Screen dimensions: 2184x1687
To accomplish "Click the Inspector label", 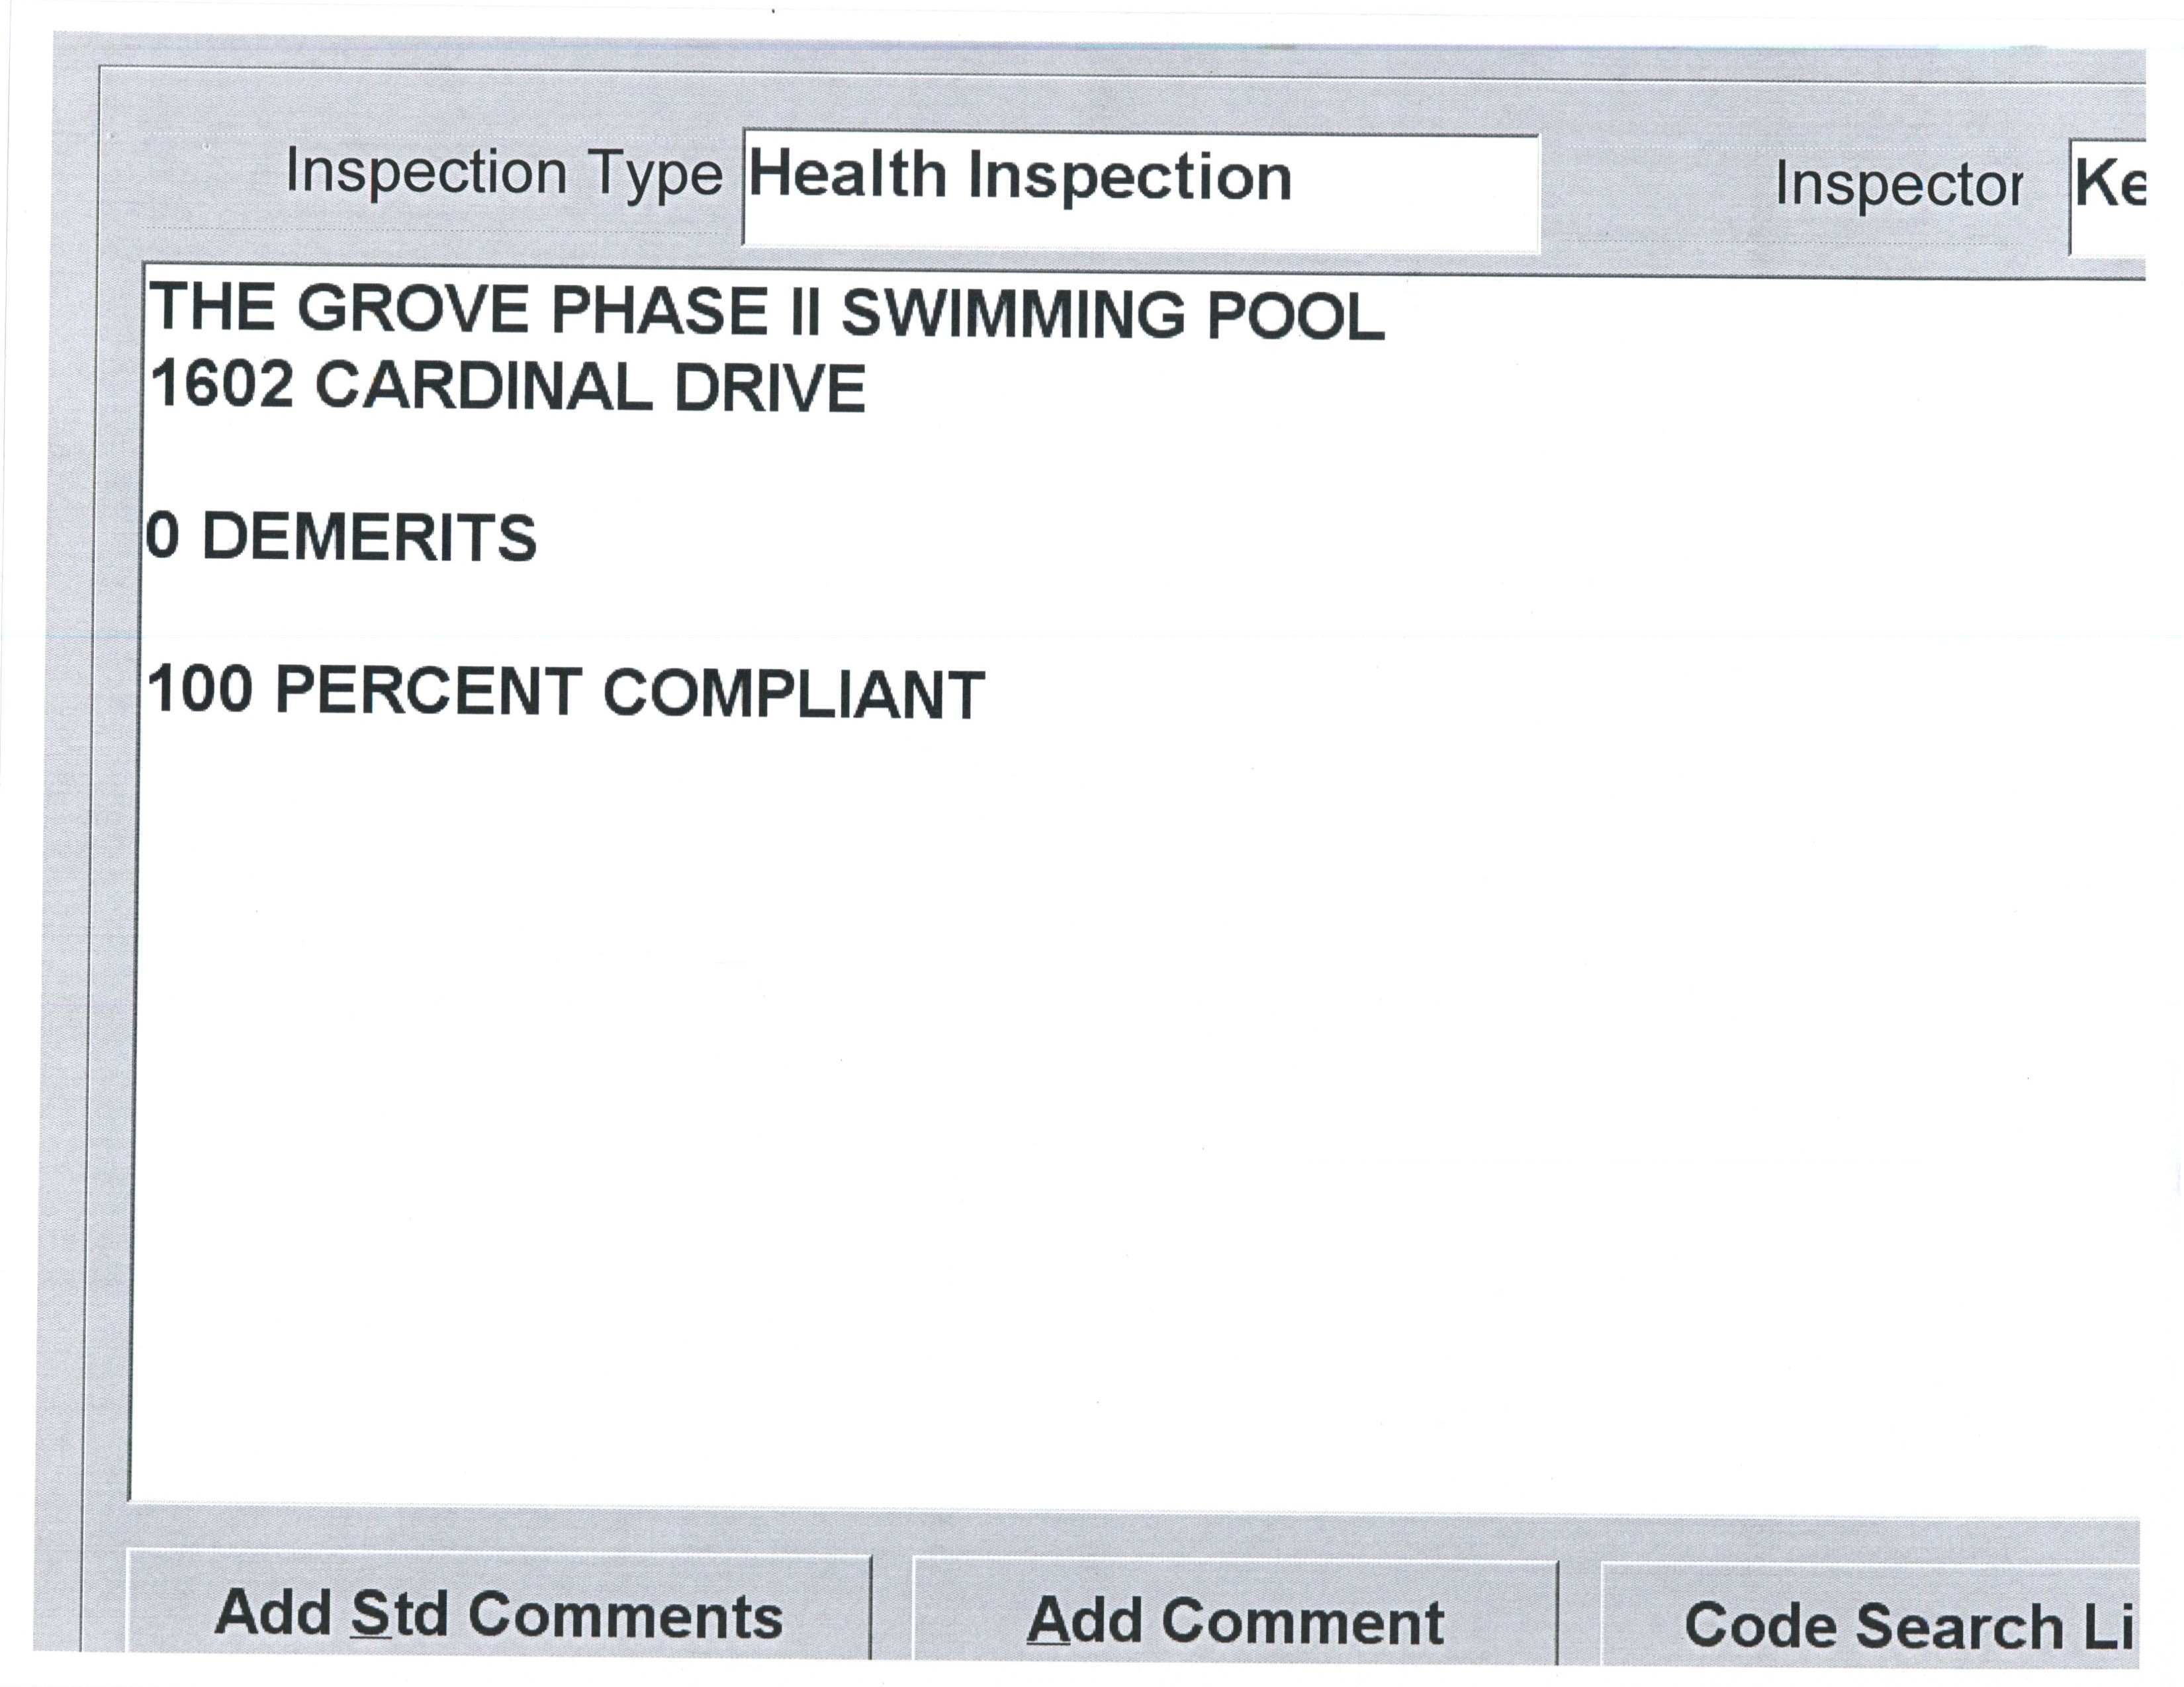I will click(x=1898, y=185).
